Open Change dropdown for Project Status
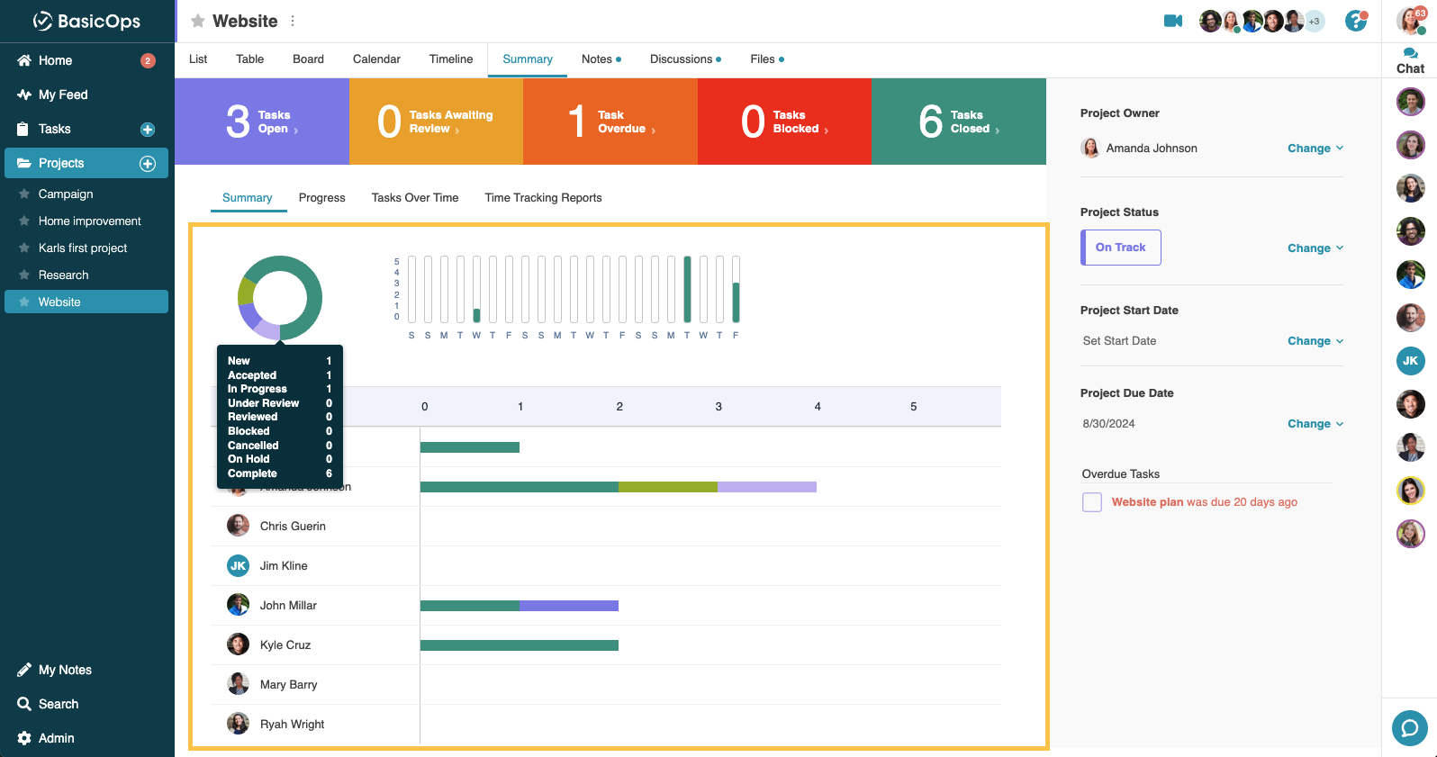The height and width of the screenshot is (757, 1437). coord(1315,248)
